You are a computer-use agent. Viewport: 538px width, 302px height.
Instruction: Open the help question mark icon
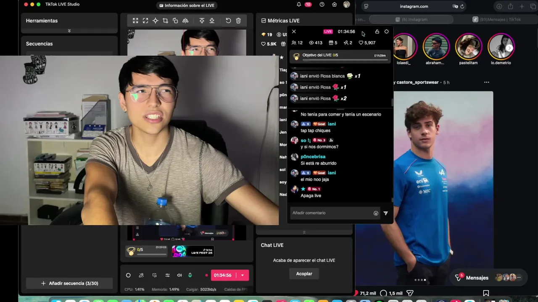click(322, 5)
